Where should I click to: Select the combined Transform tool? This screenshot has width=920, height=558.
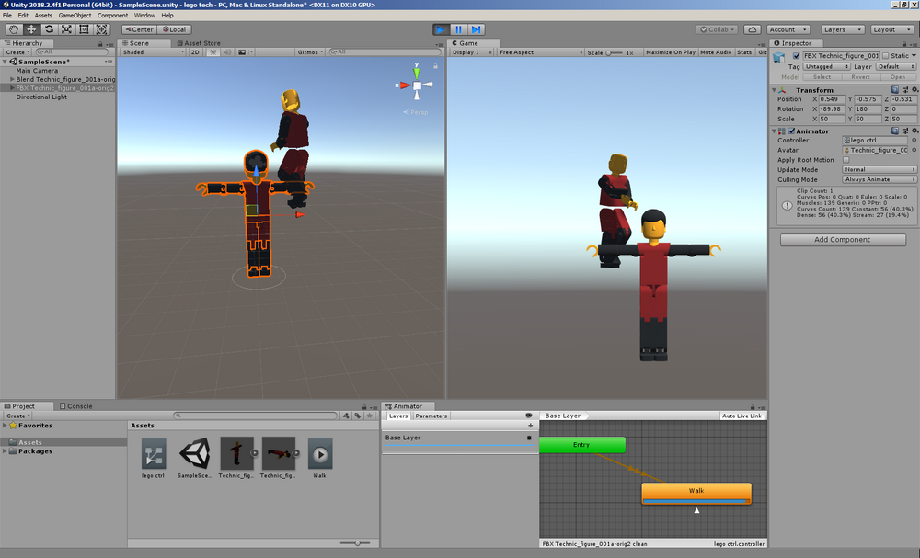pyautogui.click(x=101, y=29)
